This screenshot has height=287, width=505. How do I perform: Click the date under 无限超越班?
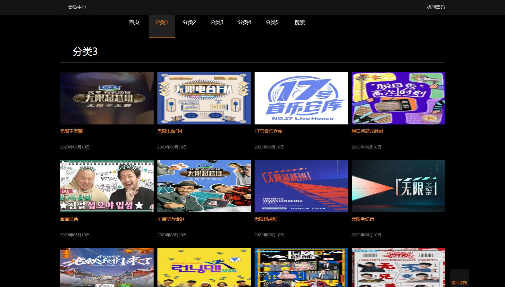[x=269, y=235]
